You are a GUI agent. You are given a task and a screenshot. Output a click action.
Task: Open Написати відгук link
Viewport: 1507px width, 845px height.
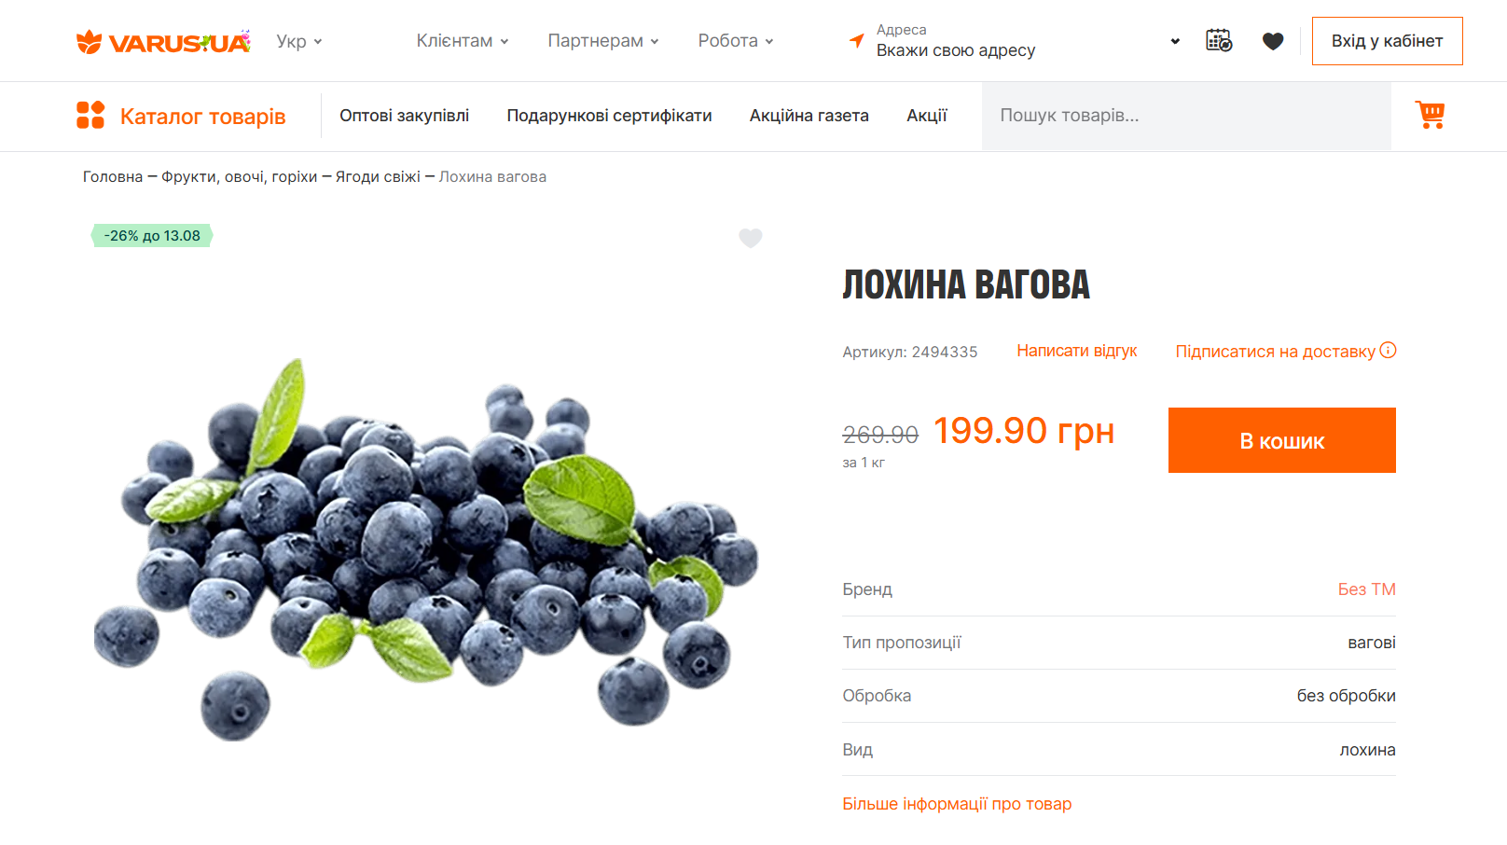(x=1077, y=351)
